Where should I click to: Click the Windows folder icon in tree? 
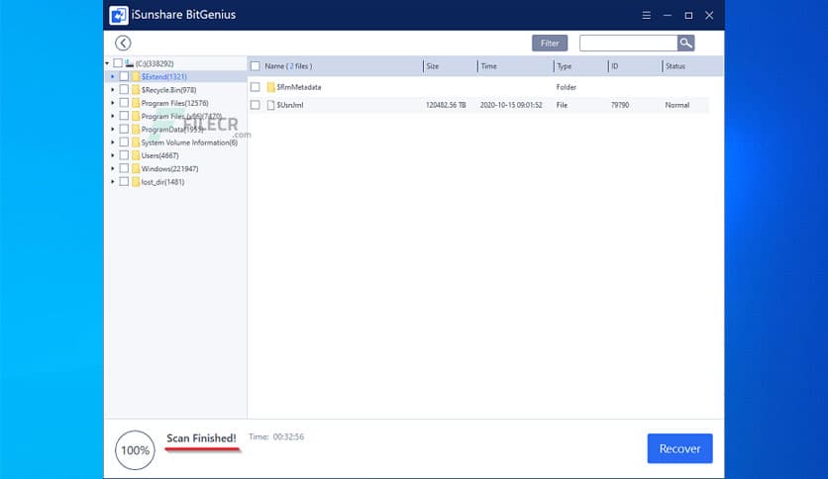tap(136, 169)
